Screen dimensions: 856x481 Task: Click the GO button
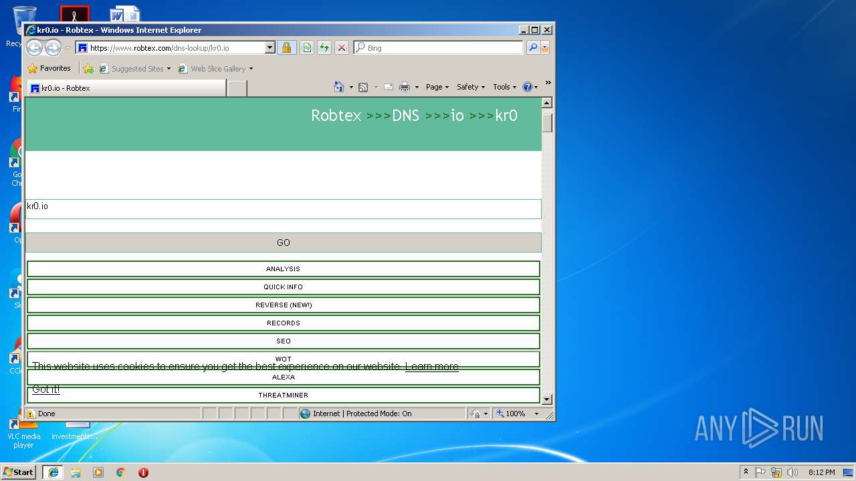[284, 243]
